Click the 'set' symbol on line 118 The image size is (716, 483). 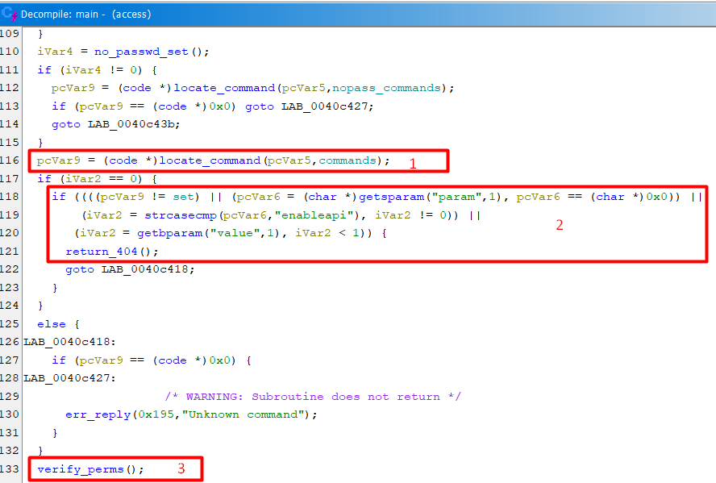[183, 197]
